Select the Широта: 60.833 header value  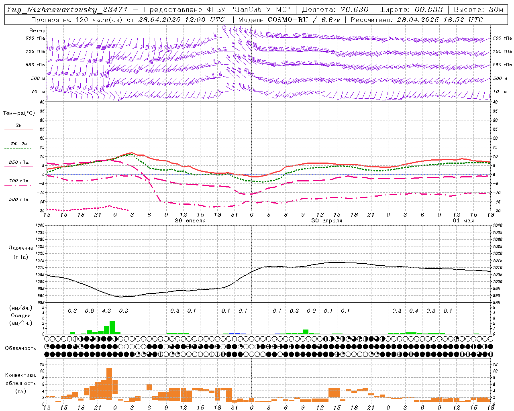(411, 10)
